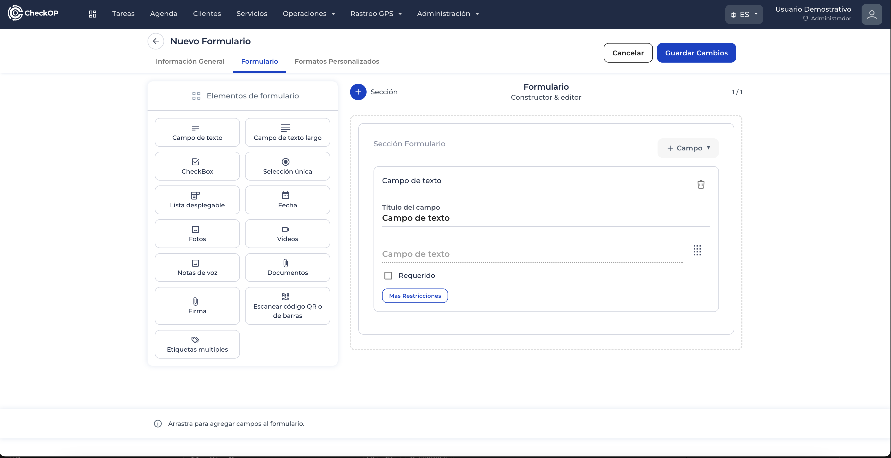
Task: Add a CheckBox form element
Action: coord(197,166)
